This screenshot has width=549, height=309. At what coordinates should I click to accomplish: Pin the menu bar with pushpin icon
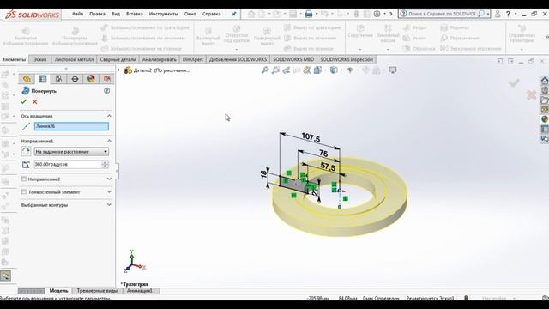[233, 14]
